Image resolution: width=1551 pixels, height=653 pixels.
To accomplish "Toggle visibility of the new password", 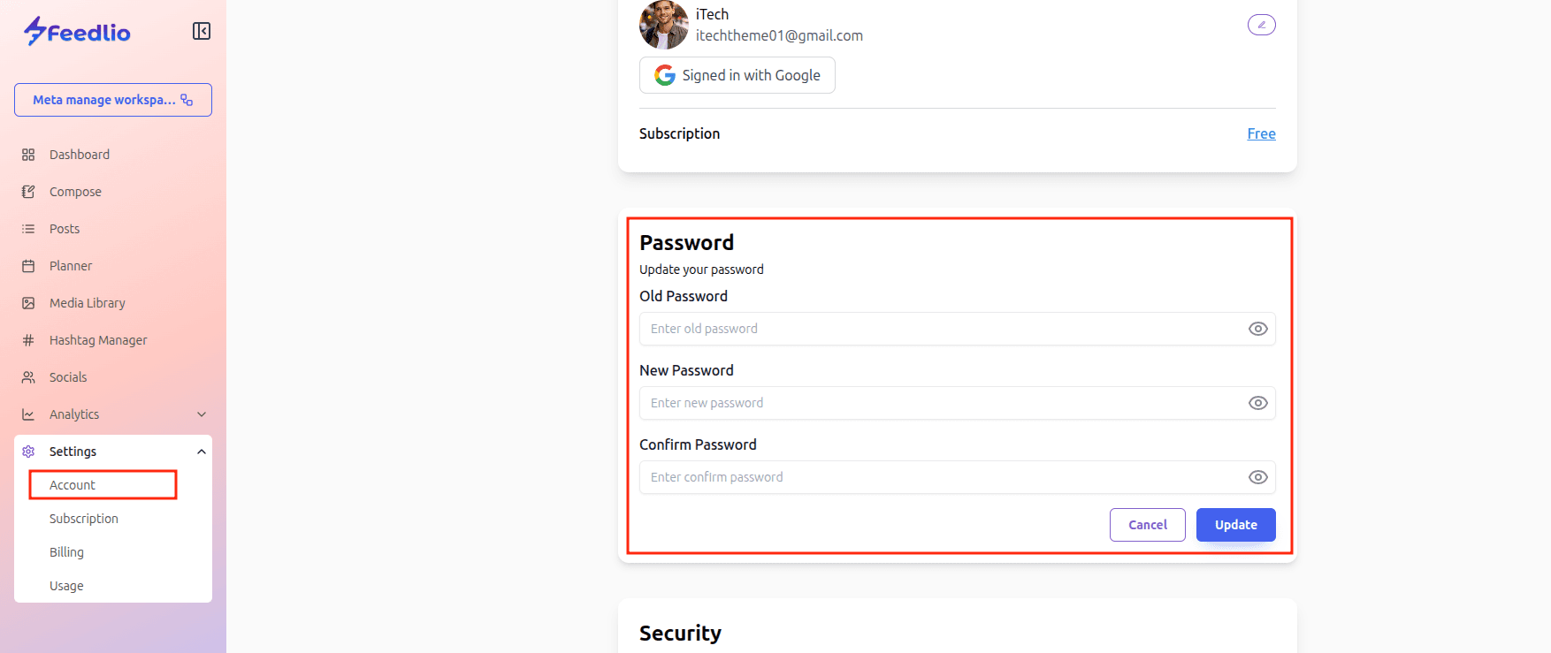I will pos(1257,403).
